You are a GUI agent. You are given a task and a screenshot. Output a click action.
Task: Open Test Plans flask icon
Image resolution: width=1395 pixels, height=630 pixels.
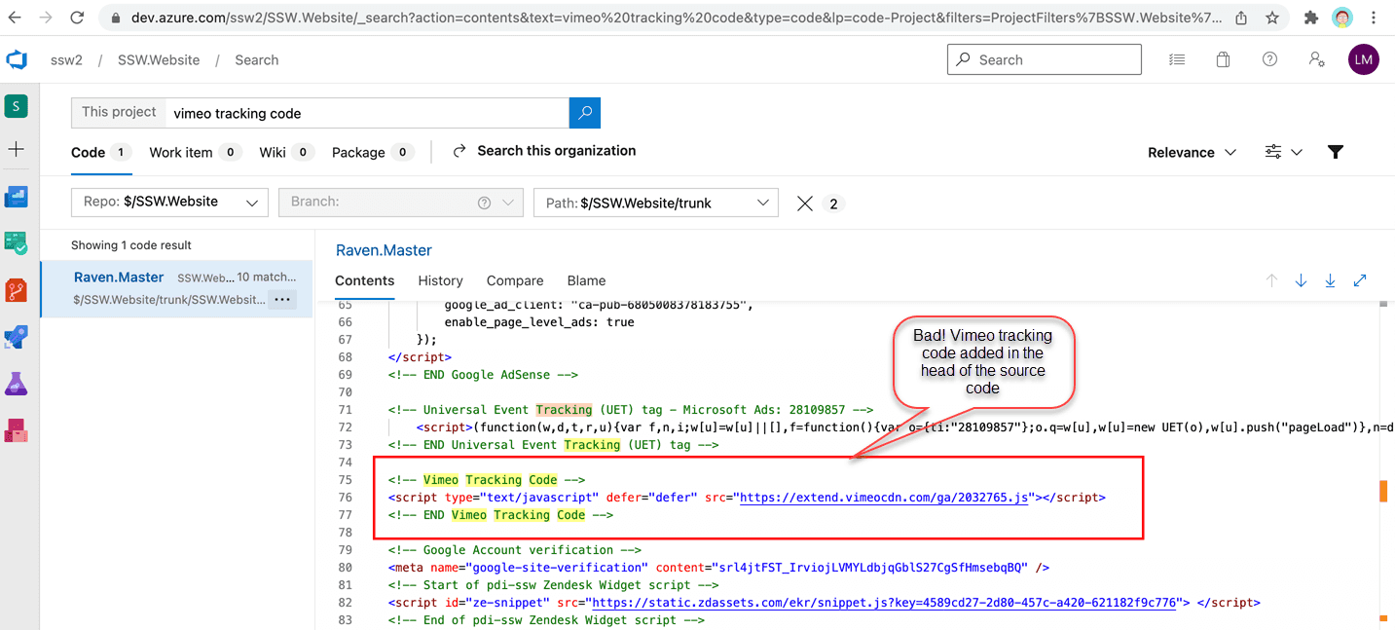pos(17,384)
